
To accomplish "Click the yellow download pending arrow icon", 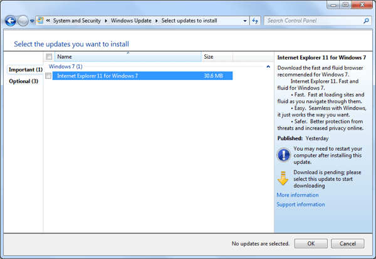I will click(x=283, y=178).
